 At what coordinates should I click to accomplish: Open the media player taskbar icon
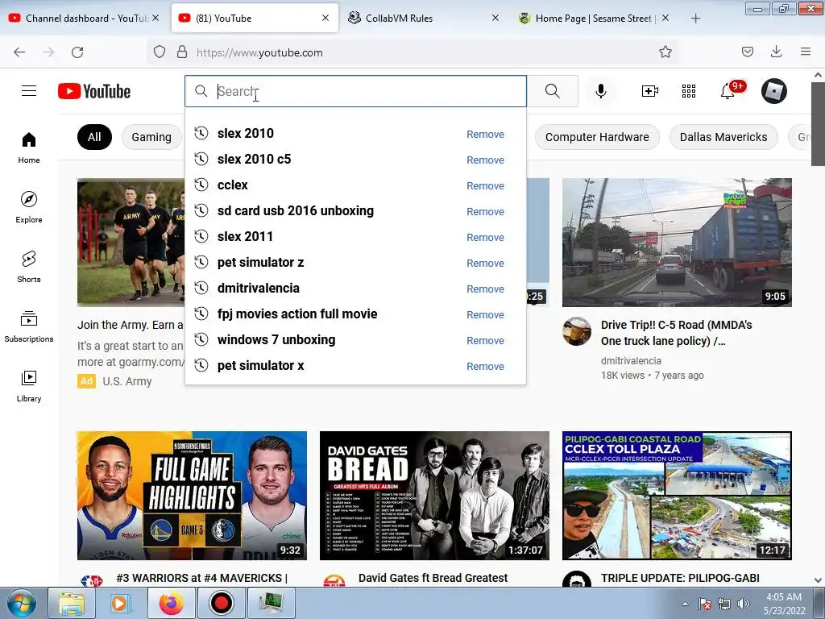pyautogui.click(x=121, y=603)
